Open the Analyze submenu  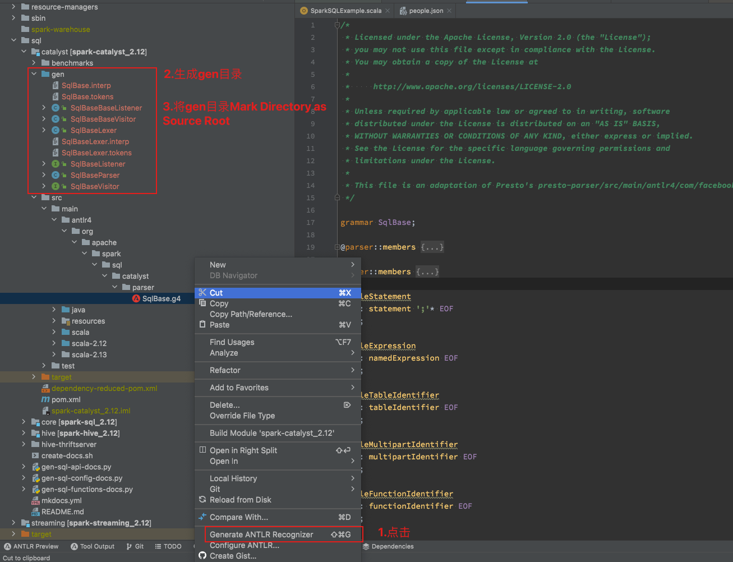pyautogui.click(x=278, y=353)
